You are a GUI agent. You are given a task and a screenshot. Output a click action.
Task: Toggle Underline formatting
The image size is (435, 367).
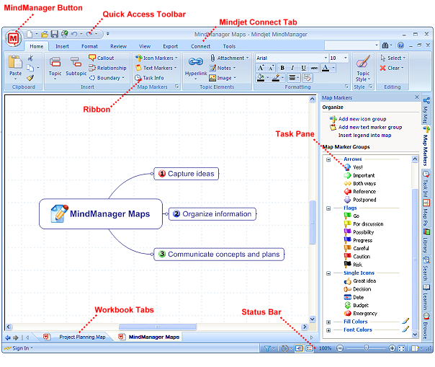pyautogui.click(x=303, y=68)
